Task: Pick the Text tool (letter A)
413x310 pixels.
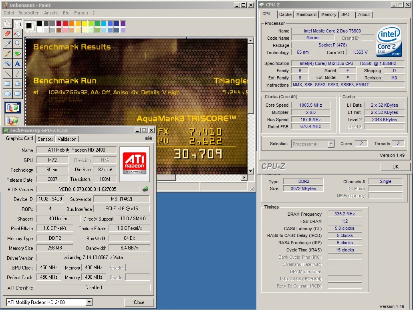Action: coord(18,64)
